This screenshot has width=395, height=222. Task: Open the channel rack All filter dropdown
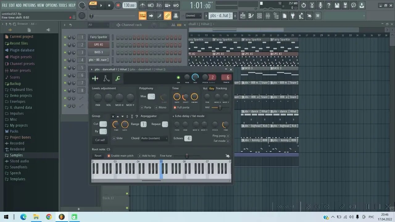point(98,25)
